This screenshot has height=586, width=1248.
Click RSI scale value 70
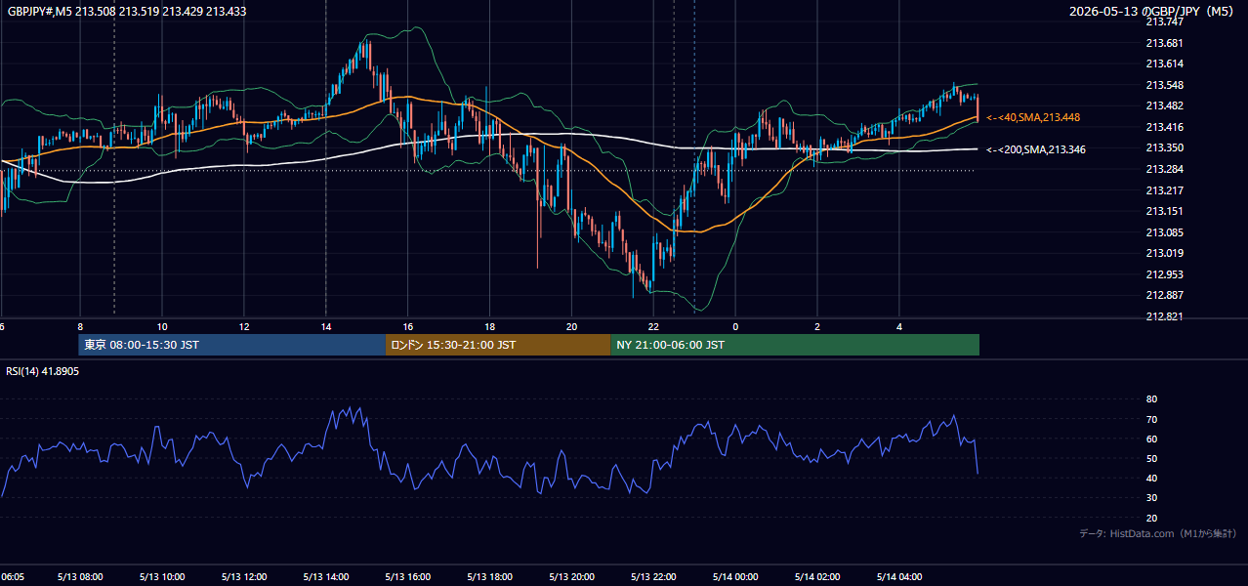coord(1151,419)
